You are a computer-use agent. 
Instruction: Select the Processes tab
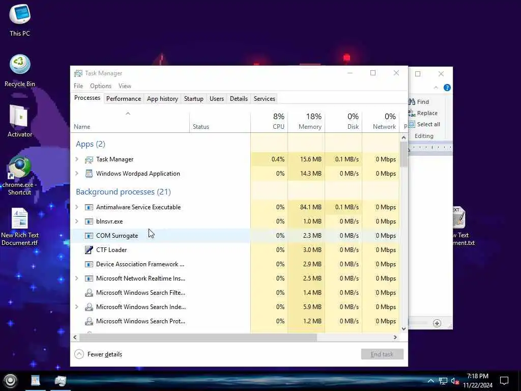click(x=87, y=98)
